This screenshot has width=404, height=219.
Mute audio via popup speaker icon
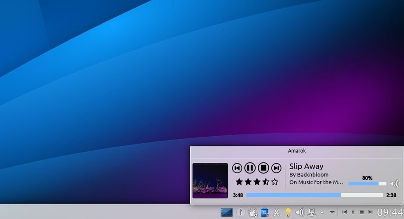click(x=394, y=184)
